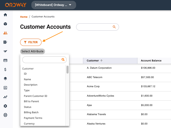
Task: Focus the Customer Accounts search field
Action: [98, 27]
